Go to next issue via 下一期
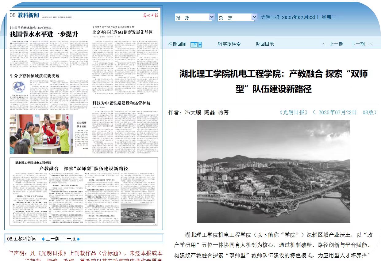Screen dimensions: 381x261 [358, 44]
